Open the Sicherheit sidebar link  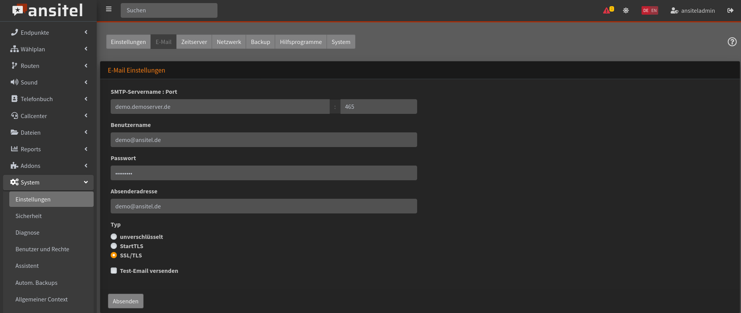point(29,216)
